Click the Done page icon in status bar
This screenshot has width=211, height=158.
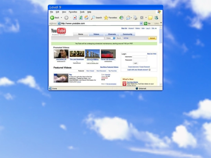(50, 89)
